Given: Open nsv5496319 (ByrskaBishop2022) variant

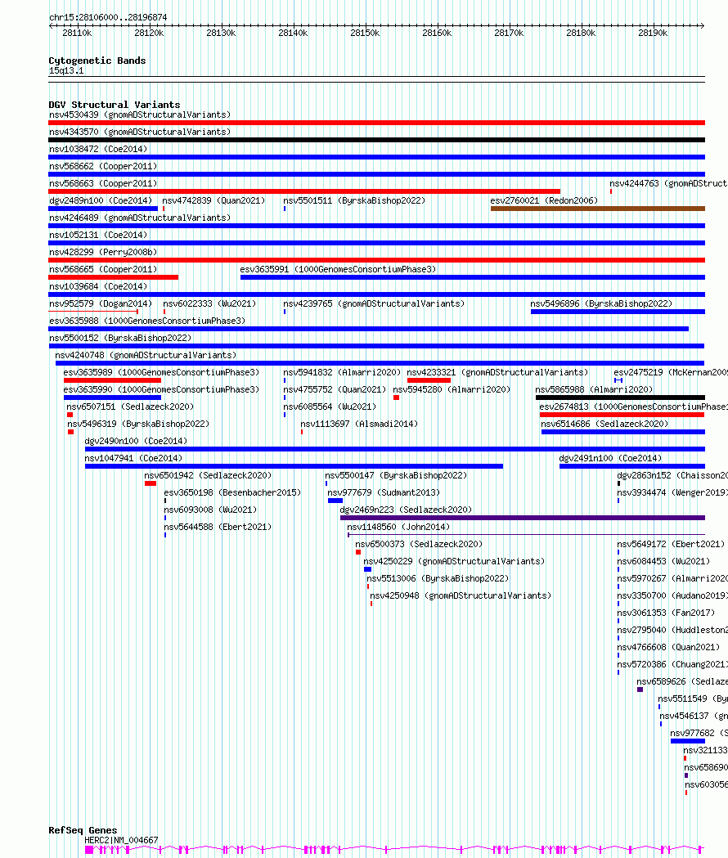Looking at the screenshot, I should click(x=138, y=424).
